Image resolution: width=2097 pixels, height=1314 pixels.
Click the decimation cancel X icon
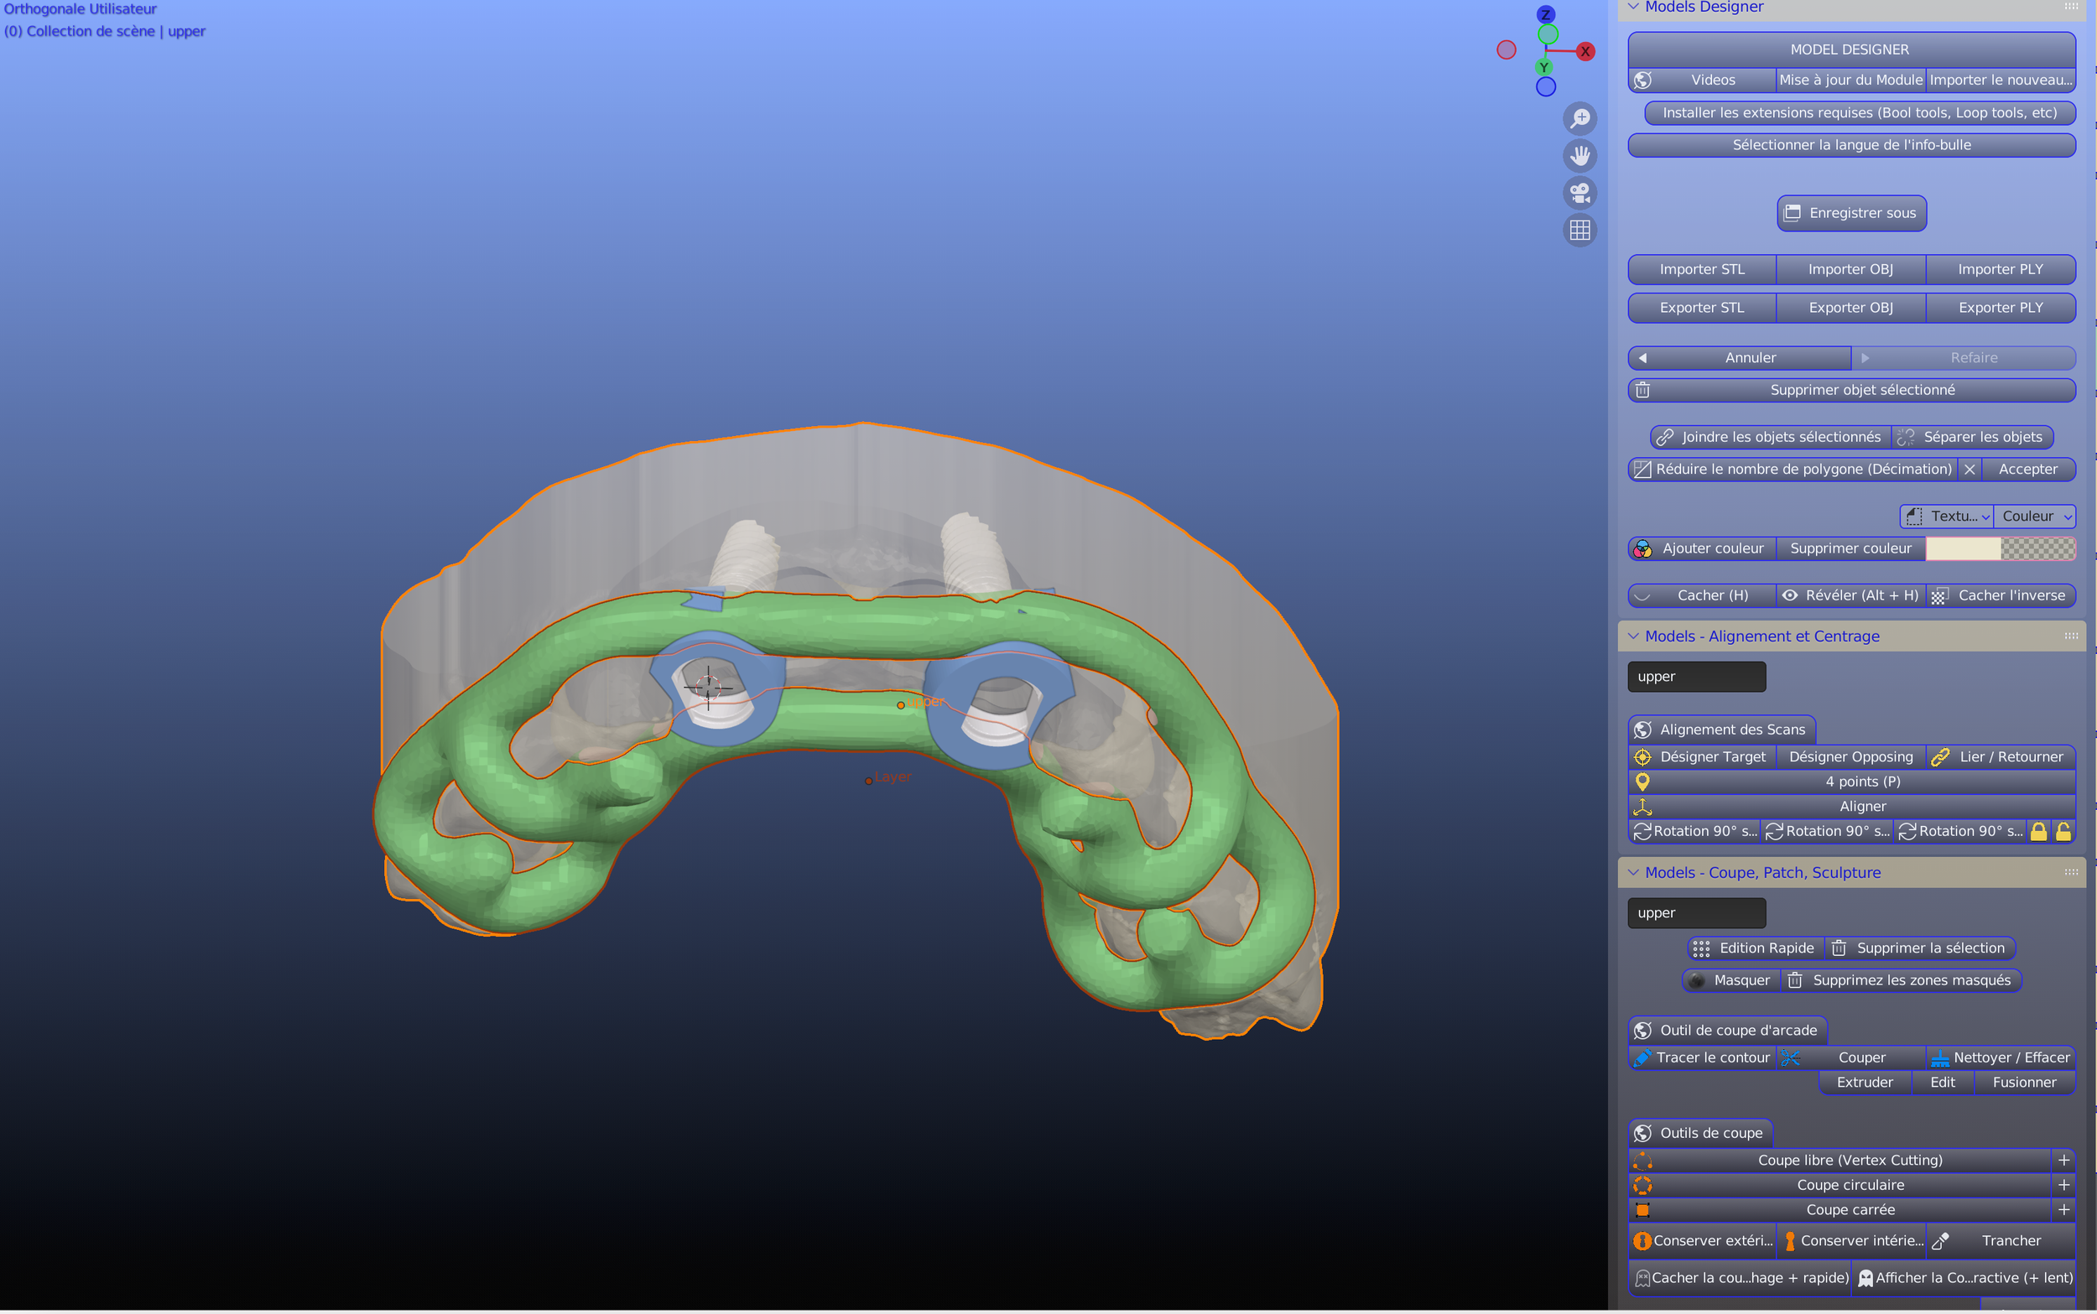pyautogui.click(x=1970, y=470)
